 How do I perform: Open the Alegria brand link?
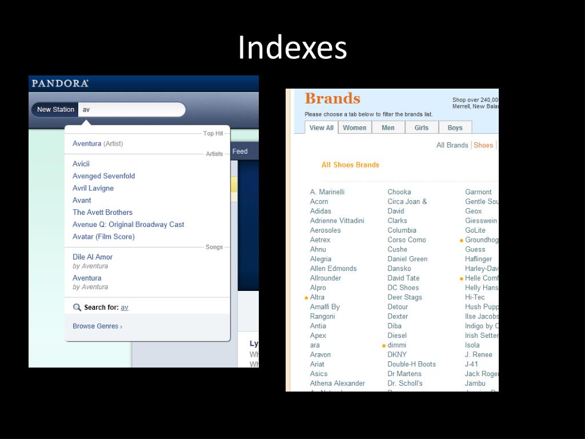[x=320, y=259]
